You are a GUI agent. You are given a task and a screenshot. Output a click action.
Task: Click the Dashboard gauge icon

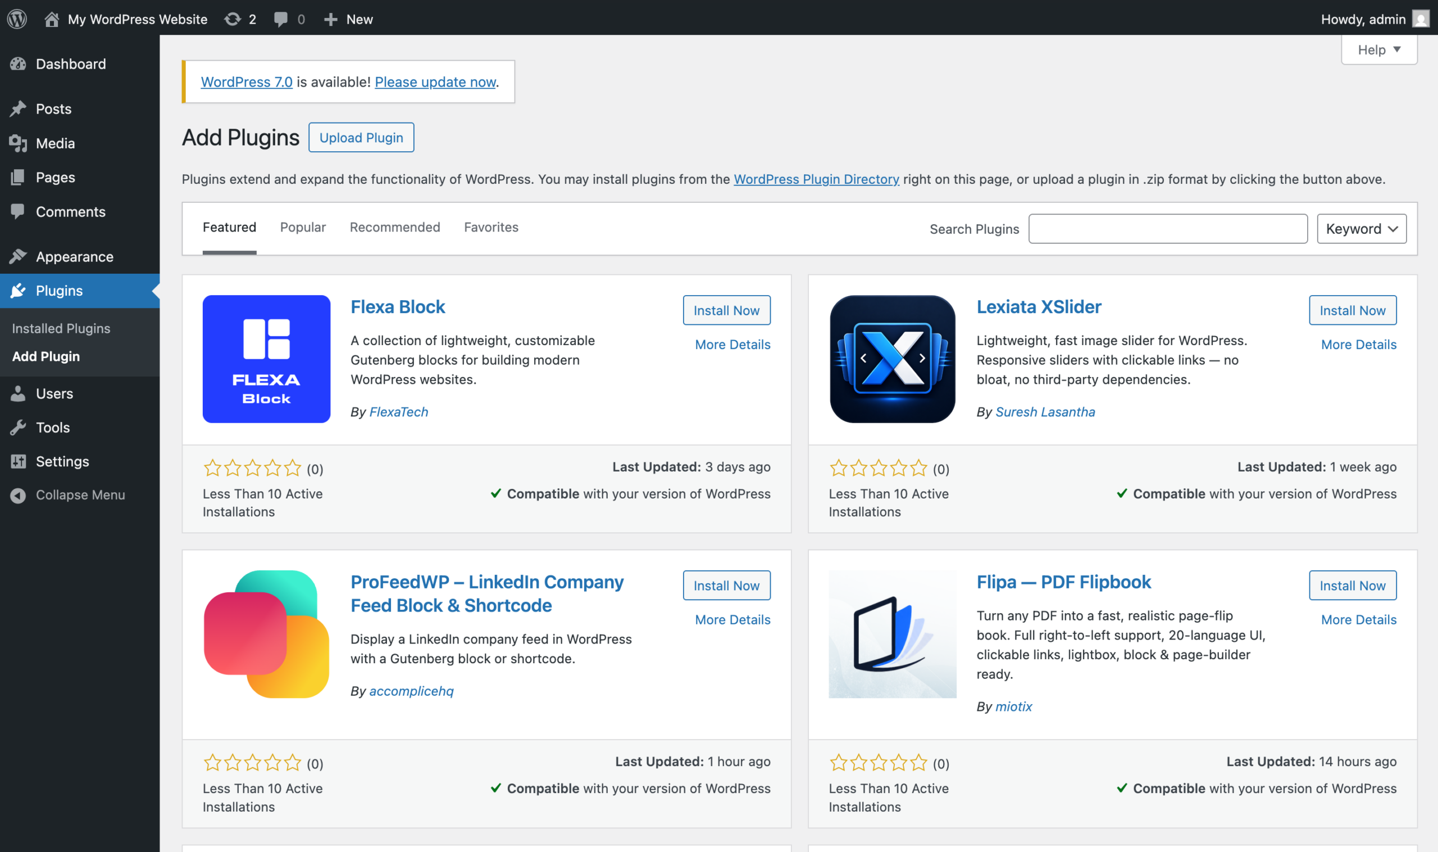point(19,64)
